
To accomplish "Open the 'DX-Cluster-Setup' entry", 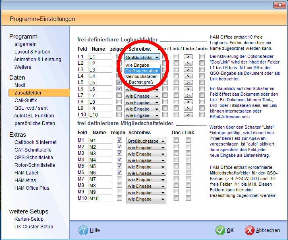I will pos(34,227).
